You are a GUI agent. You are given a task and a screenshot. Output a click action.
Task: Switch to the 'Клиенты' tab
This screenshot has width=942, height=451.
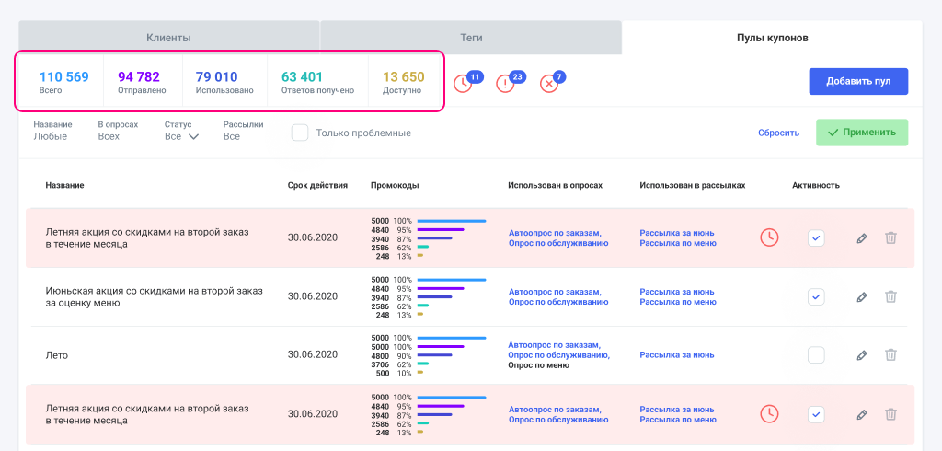168,38
